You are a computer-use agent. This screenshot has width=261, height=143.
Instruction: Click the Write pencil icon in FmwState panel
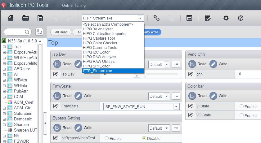[78, 96]
